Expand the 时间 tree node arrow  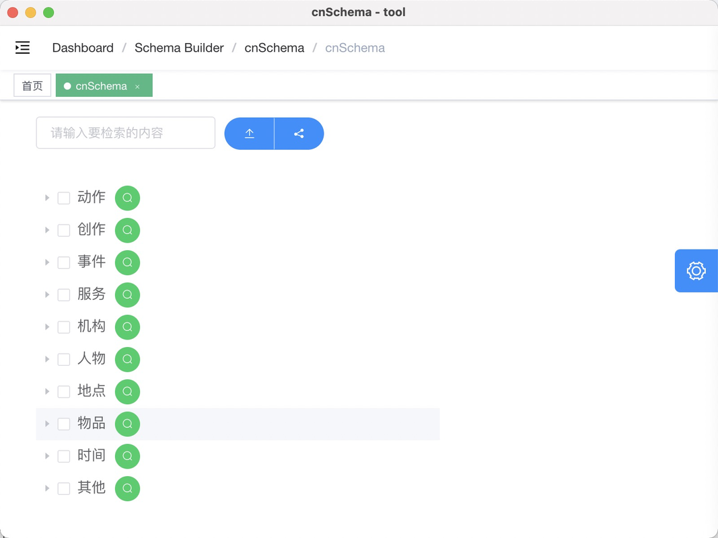coord(46,456)
